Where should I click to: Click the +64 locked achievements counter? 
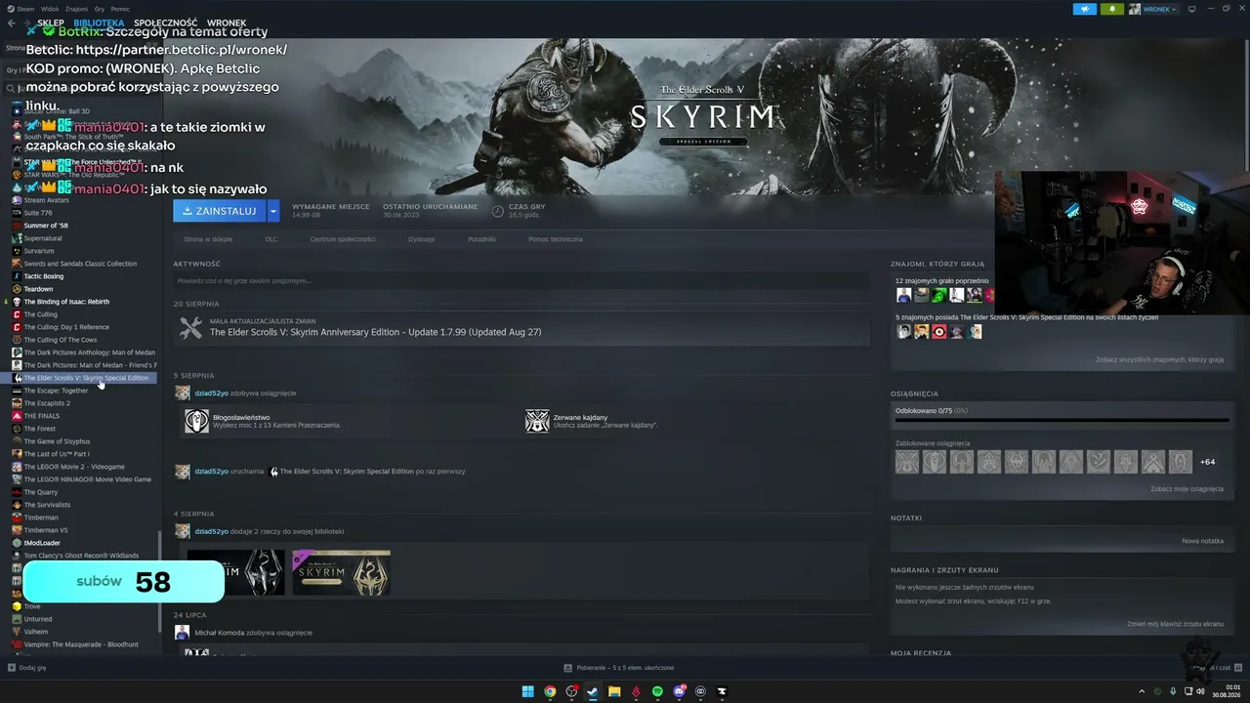click(1207, 462)
